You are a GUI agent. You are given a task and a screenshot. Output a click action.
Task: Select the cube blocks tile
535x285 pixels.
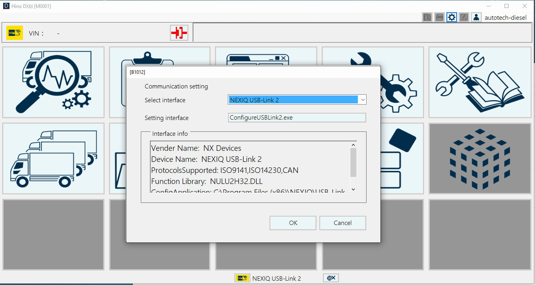coord(480,158)
